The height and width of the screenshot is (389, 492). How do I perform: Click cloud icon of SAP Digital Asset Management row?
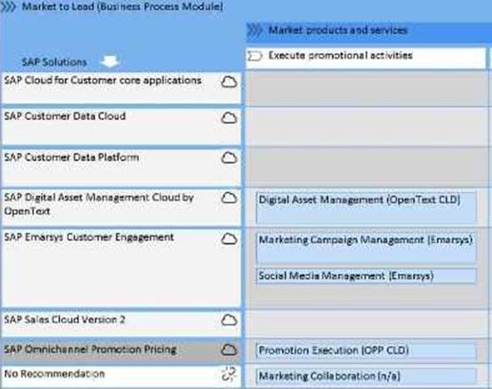point(229,198)
